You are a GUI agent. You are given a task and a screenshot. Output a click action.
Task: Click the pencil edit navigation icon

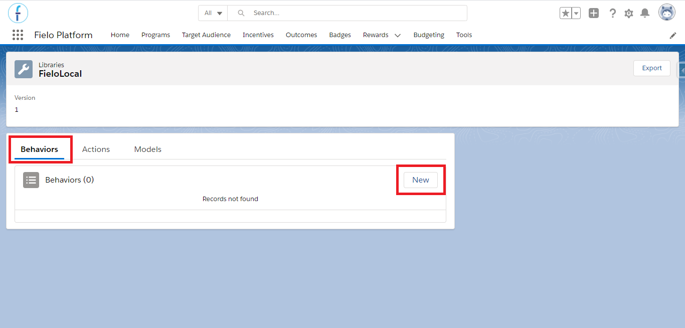click(x=673, y=35)
